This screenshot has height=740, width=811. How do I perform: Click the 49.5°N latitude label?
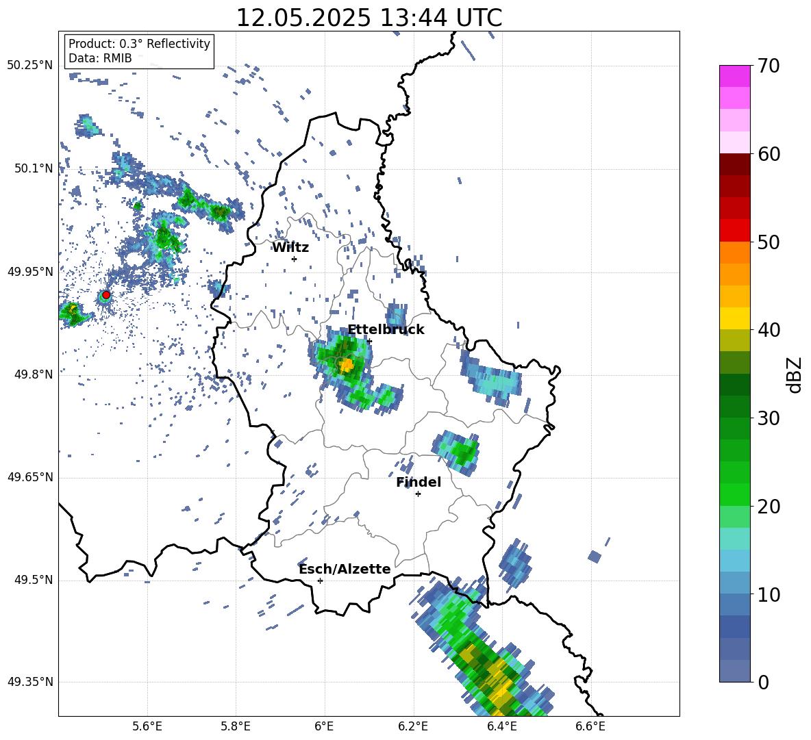34,580
